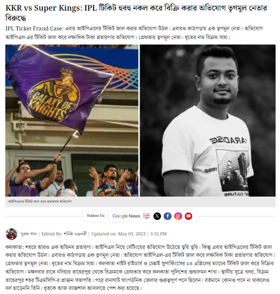The width and height of the screenshot is (280, 294).
Task: Click the 'Follow Us:' label
Action: tap(96, 216)
